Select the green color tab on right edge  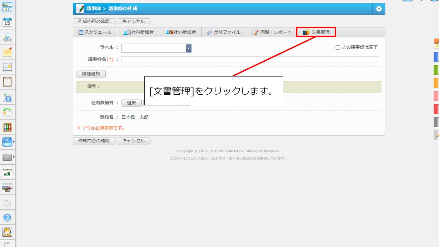point(436,70)
